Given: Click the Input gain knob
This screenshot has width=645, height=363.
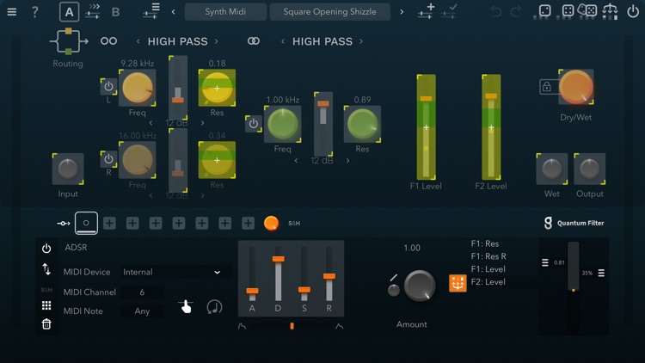Looking at the screenshot, I should pyautogui.click(x=68, y=169).
